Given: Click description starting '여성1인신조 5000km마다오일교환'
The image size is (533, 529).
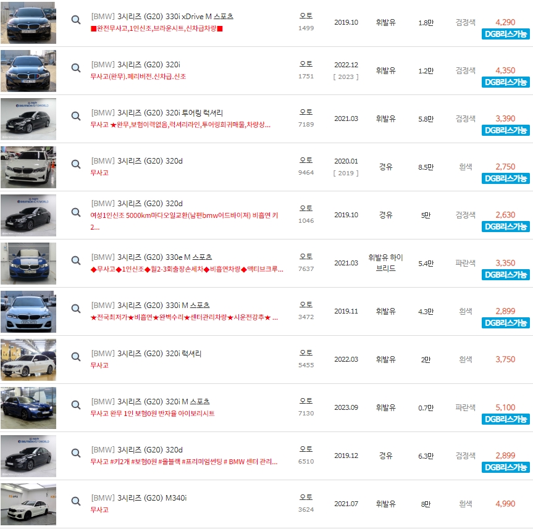Looking at the screenshot, I should [184, 221].
